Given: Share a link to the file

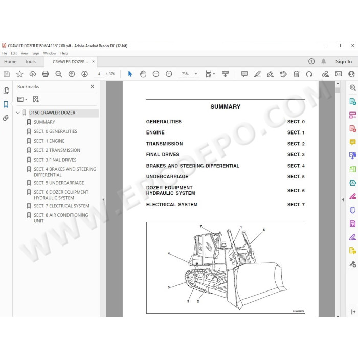Looking at the screenshot, I should [325, 74].
